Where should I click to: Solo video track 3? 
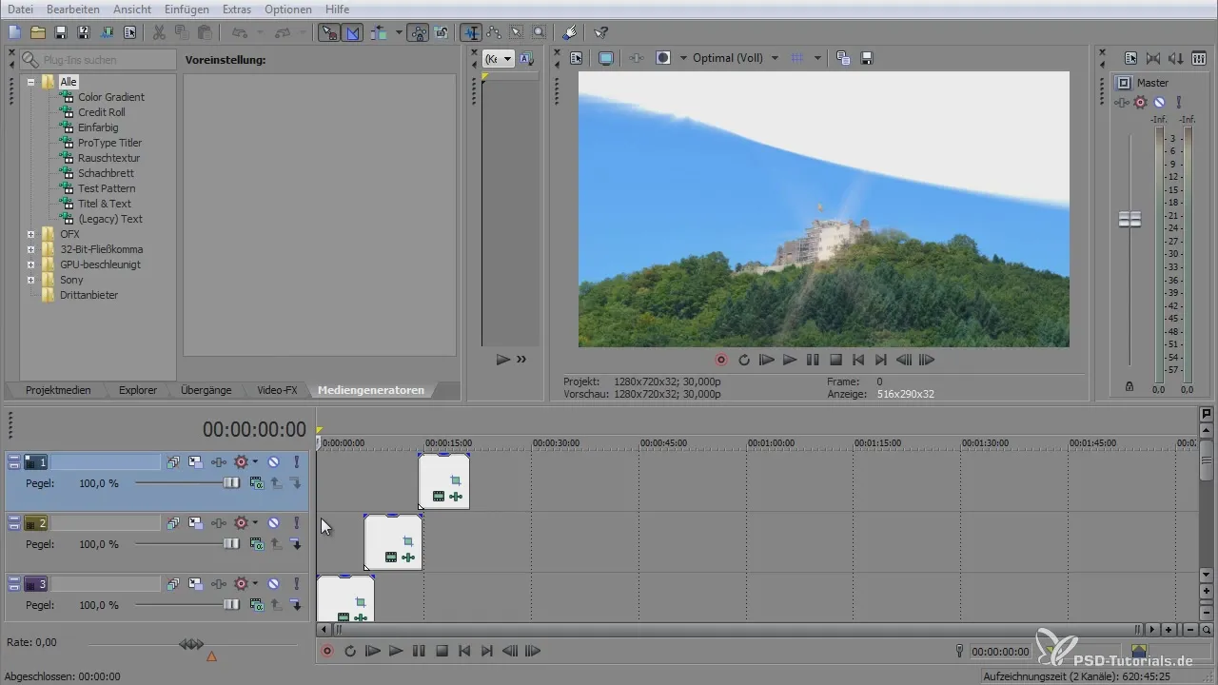coord(296,584)
